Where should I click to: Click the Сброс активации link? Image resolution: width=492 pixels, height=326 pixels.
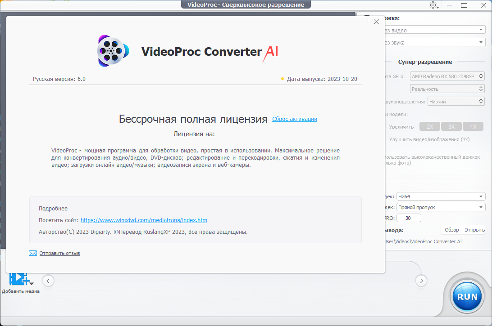point(295,119)
